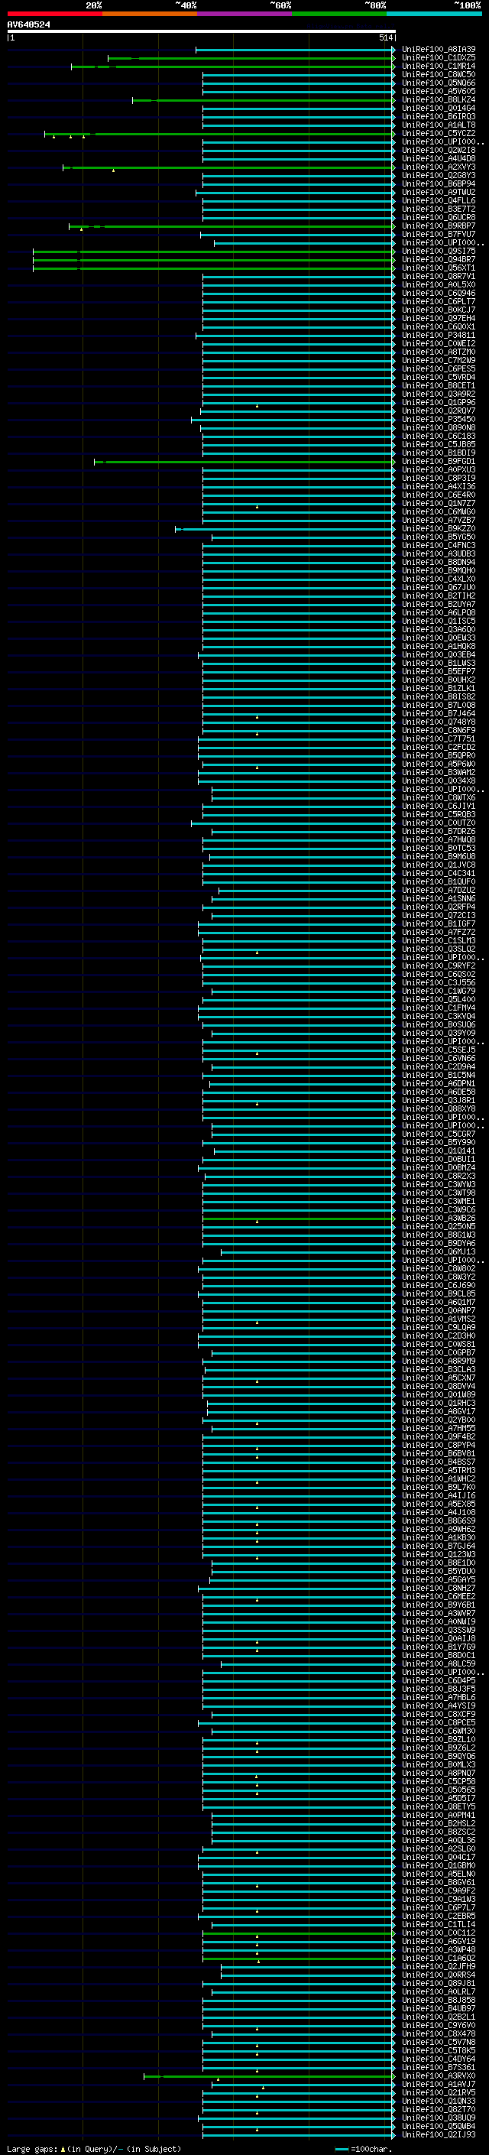This screenshot has width=489, height=2155.
Task: Click label UniRef100_A2SLG0
Action: pyautogui.click(x=439, y=1848)
